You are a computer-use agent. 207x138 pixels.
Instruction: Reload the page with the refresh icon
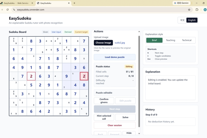[x=7, y=10]
